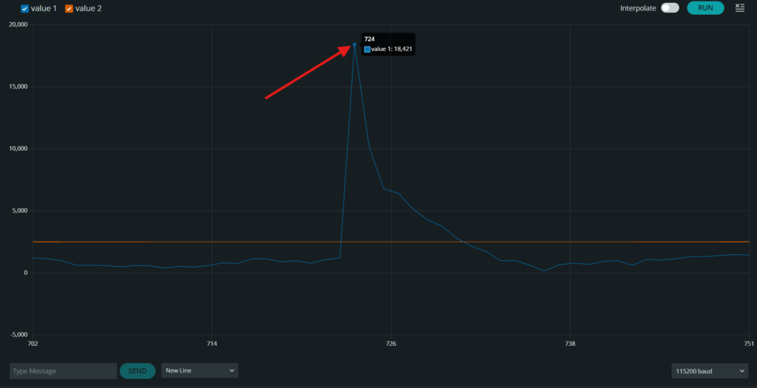This screenshot has height=388, width=757.
Task: Click the RUN button
Action: (705, 7)
